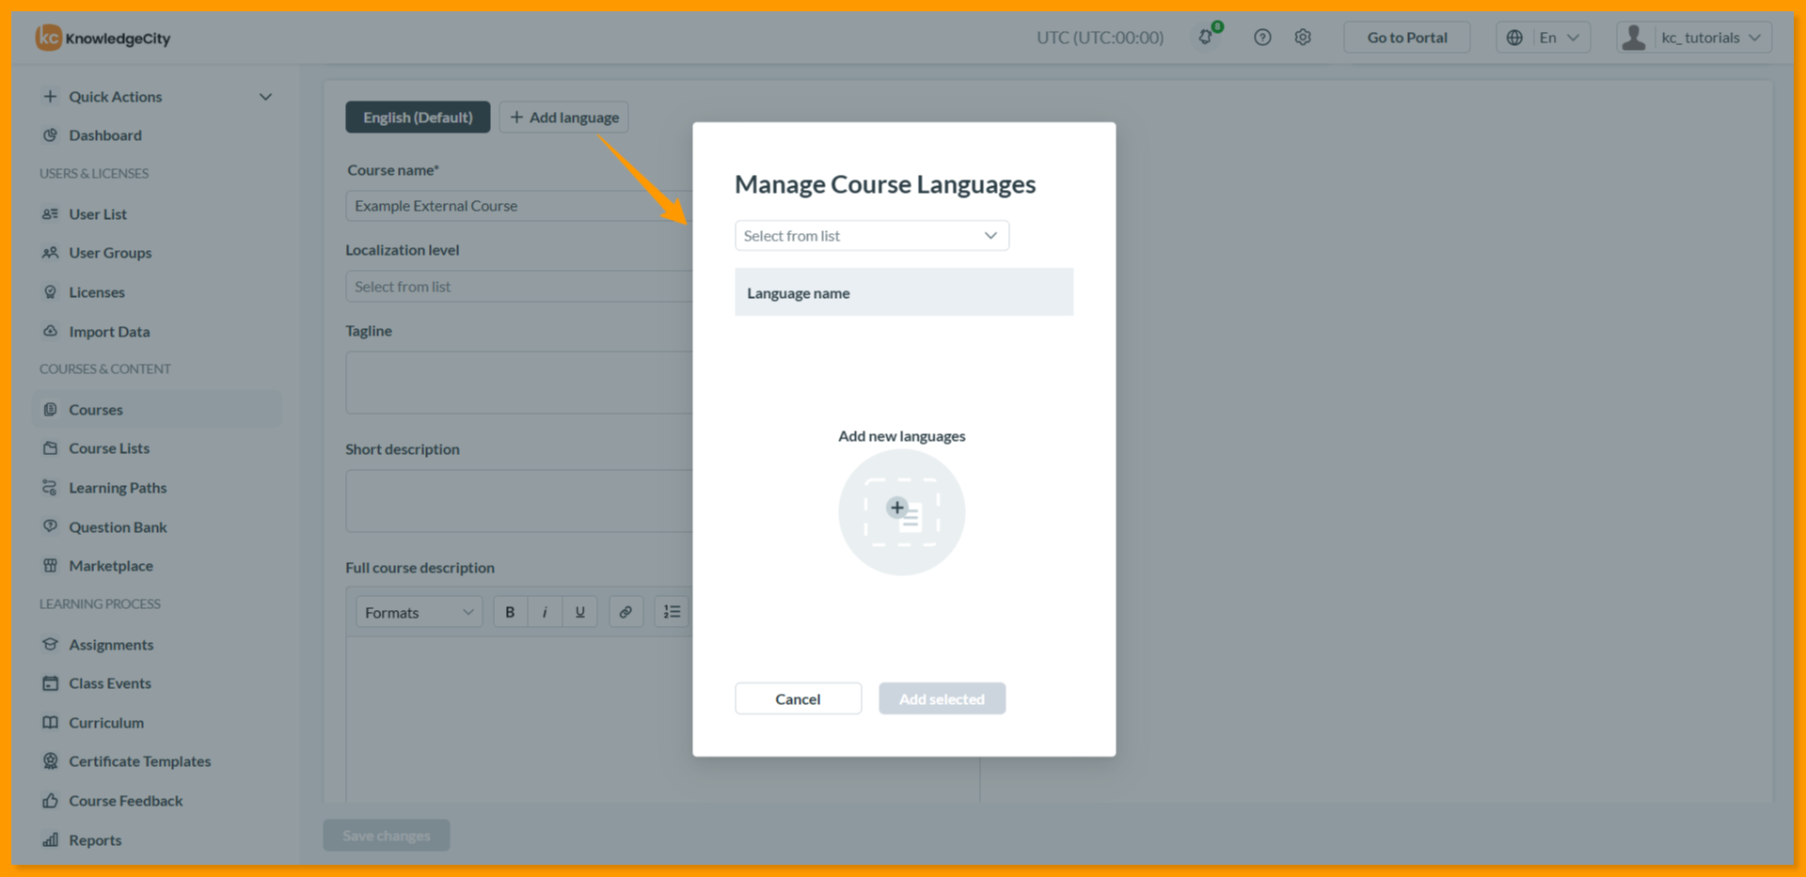This screenshot has height=877, width=1806.
Task: Expand the Quick Actions menu
Action: click(x=156, y=97)
